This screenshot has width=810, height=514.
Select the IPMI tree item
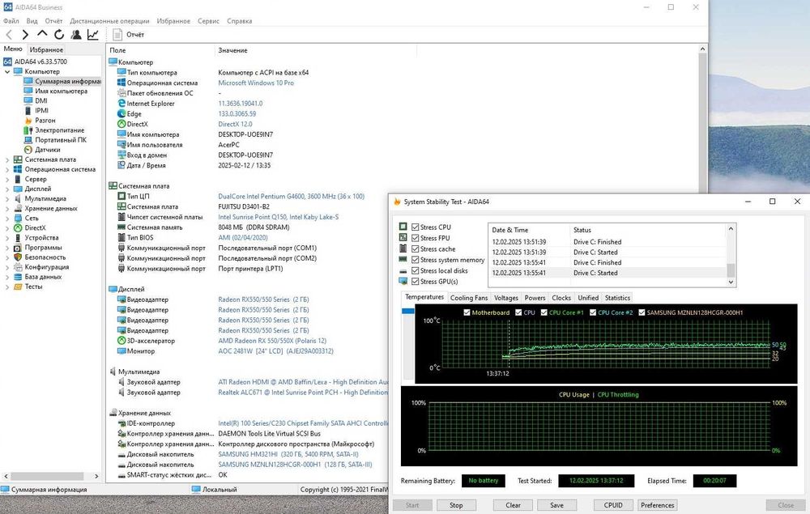coord(41,110)
